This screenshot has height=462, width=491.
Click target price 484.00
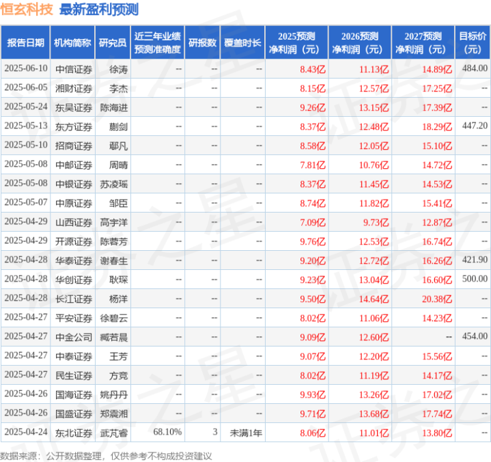(475, 68)
